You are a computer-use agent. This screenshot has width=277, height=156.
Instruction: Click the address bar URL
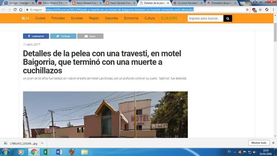tap(119, 9)
